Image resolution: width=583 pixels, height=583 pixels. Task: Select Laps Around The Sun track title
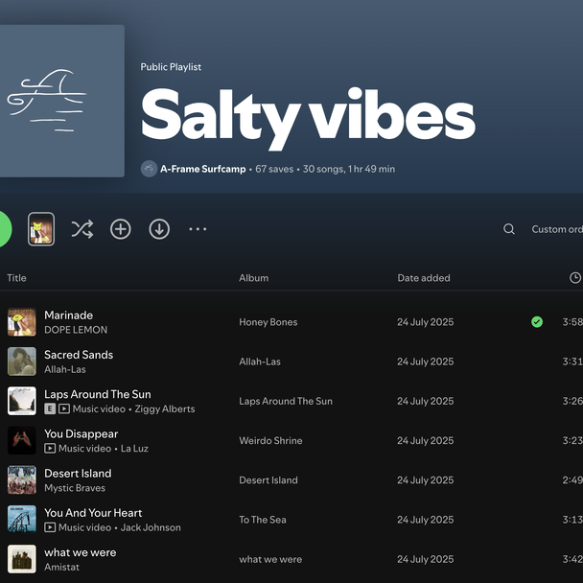[98, 394]
